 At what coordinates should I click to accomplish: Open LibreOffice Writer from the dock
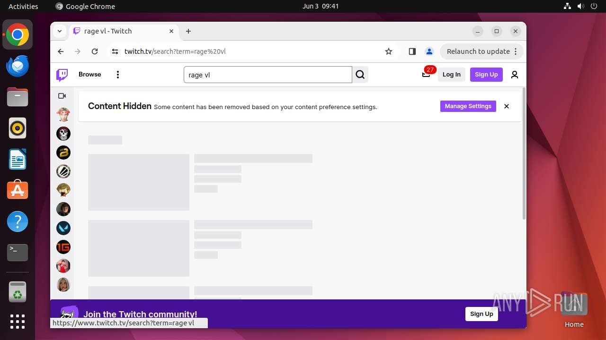(x=18, y=159)
